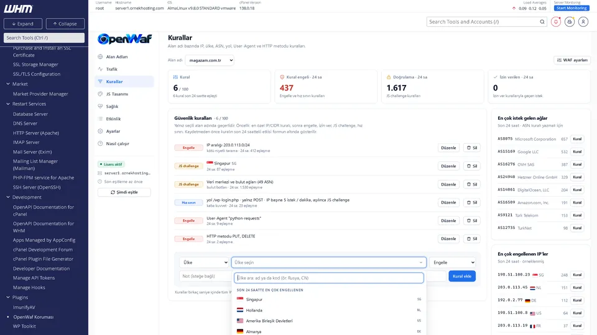Click the Collapse all button
597x335 pixels.
pyautogui.click(x=65, y=24)
